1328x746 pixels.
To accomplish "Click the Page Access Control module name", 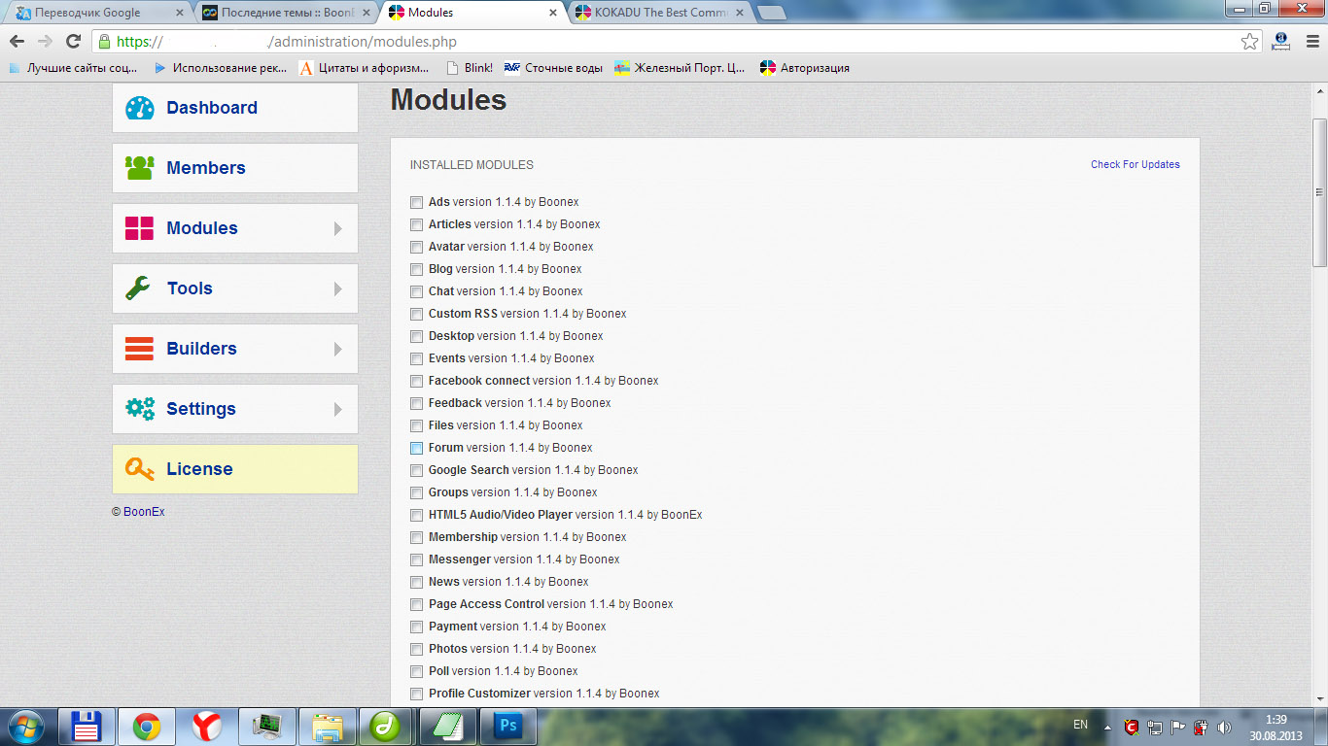I will (486, 604).
